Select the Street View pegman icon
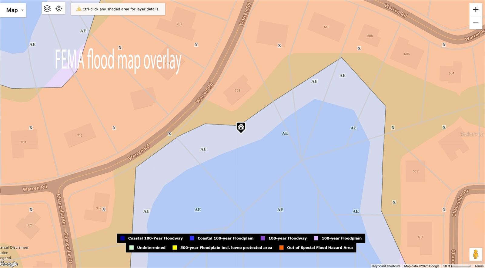 pyautogui.click(x=476, y=254)
